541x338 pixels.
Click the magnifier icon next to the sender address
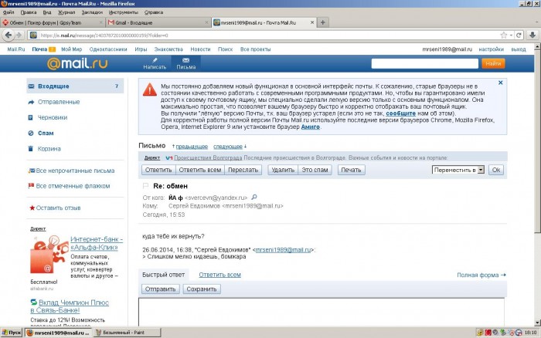254,197
